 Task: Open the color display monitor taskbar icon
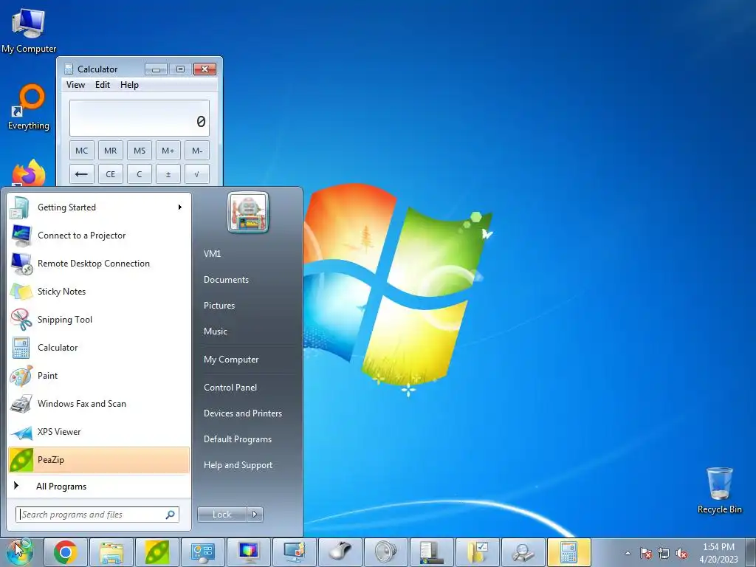pos(249,552)
